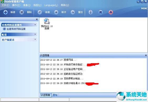Screen dimensions: 148x102
Task: Click the 断开 (Disconnect) stop icon
Action: tap(56, 12)
